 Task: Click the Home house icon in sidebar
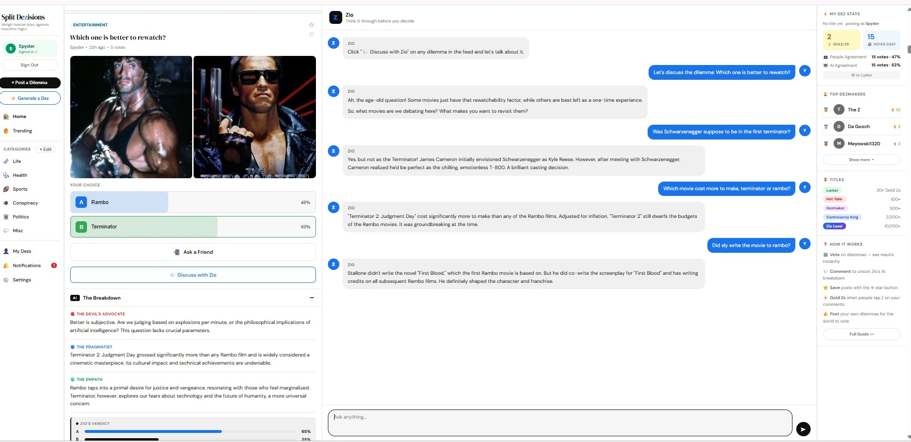click(6, 117)
